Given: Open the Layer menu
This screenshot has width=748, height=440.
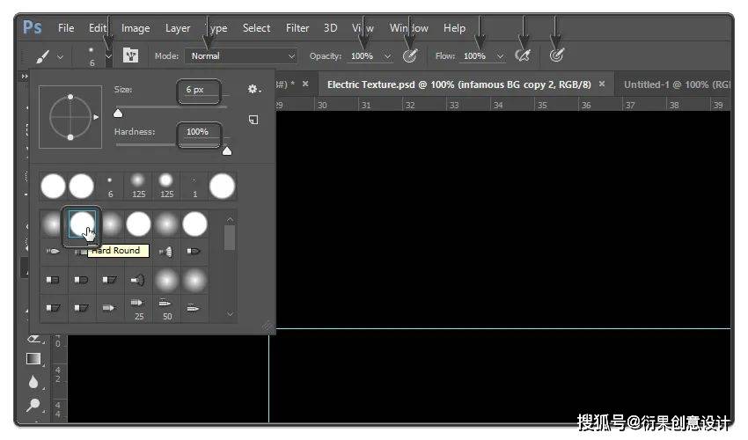Looking at the screenshot, I should pos(178,28).
